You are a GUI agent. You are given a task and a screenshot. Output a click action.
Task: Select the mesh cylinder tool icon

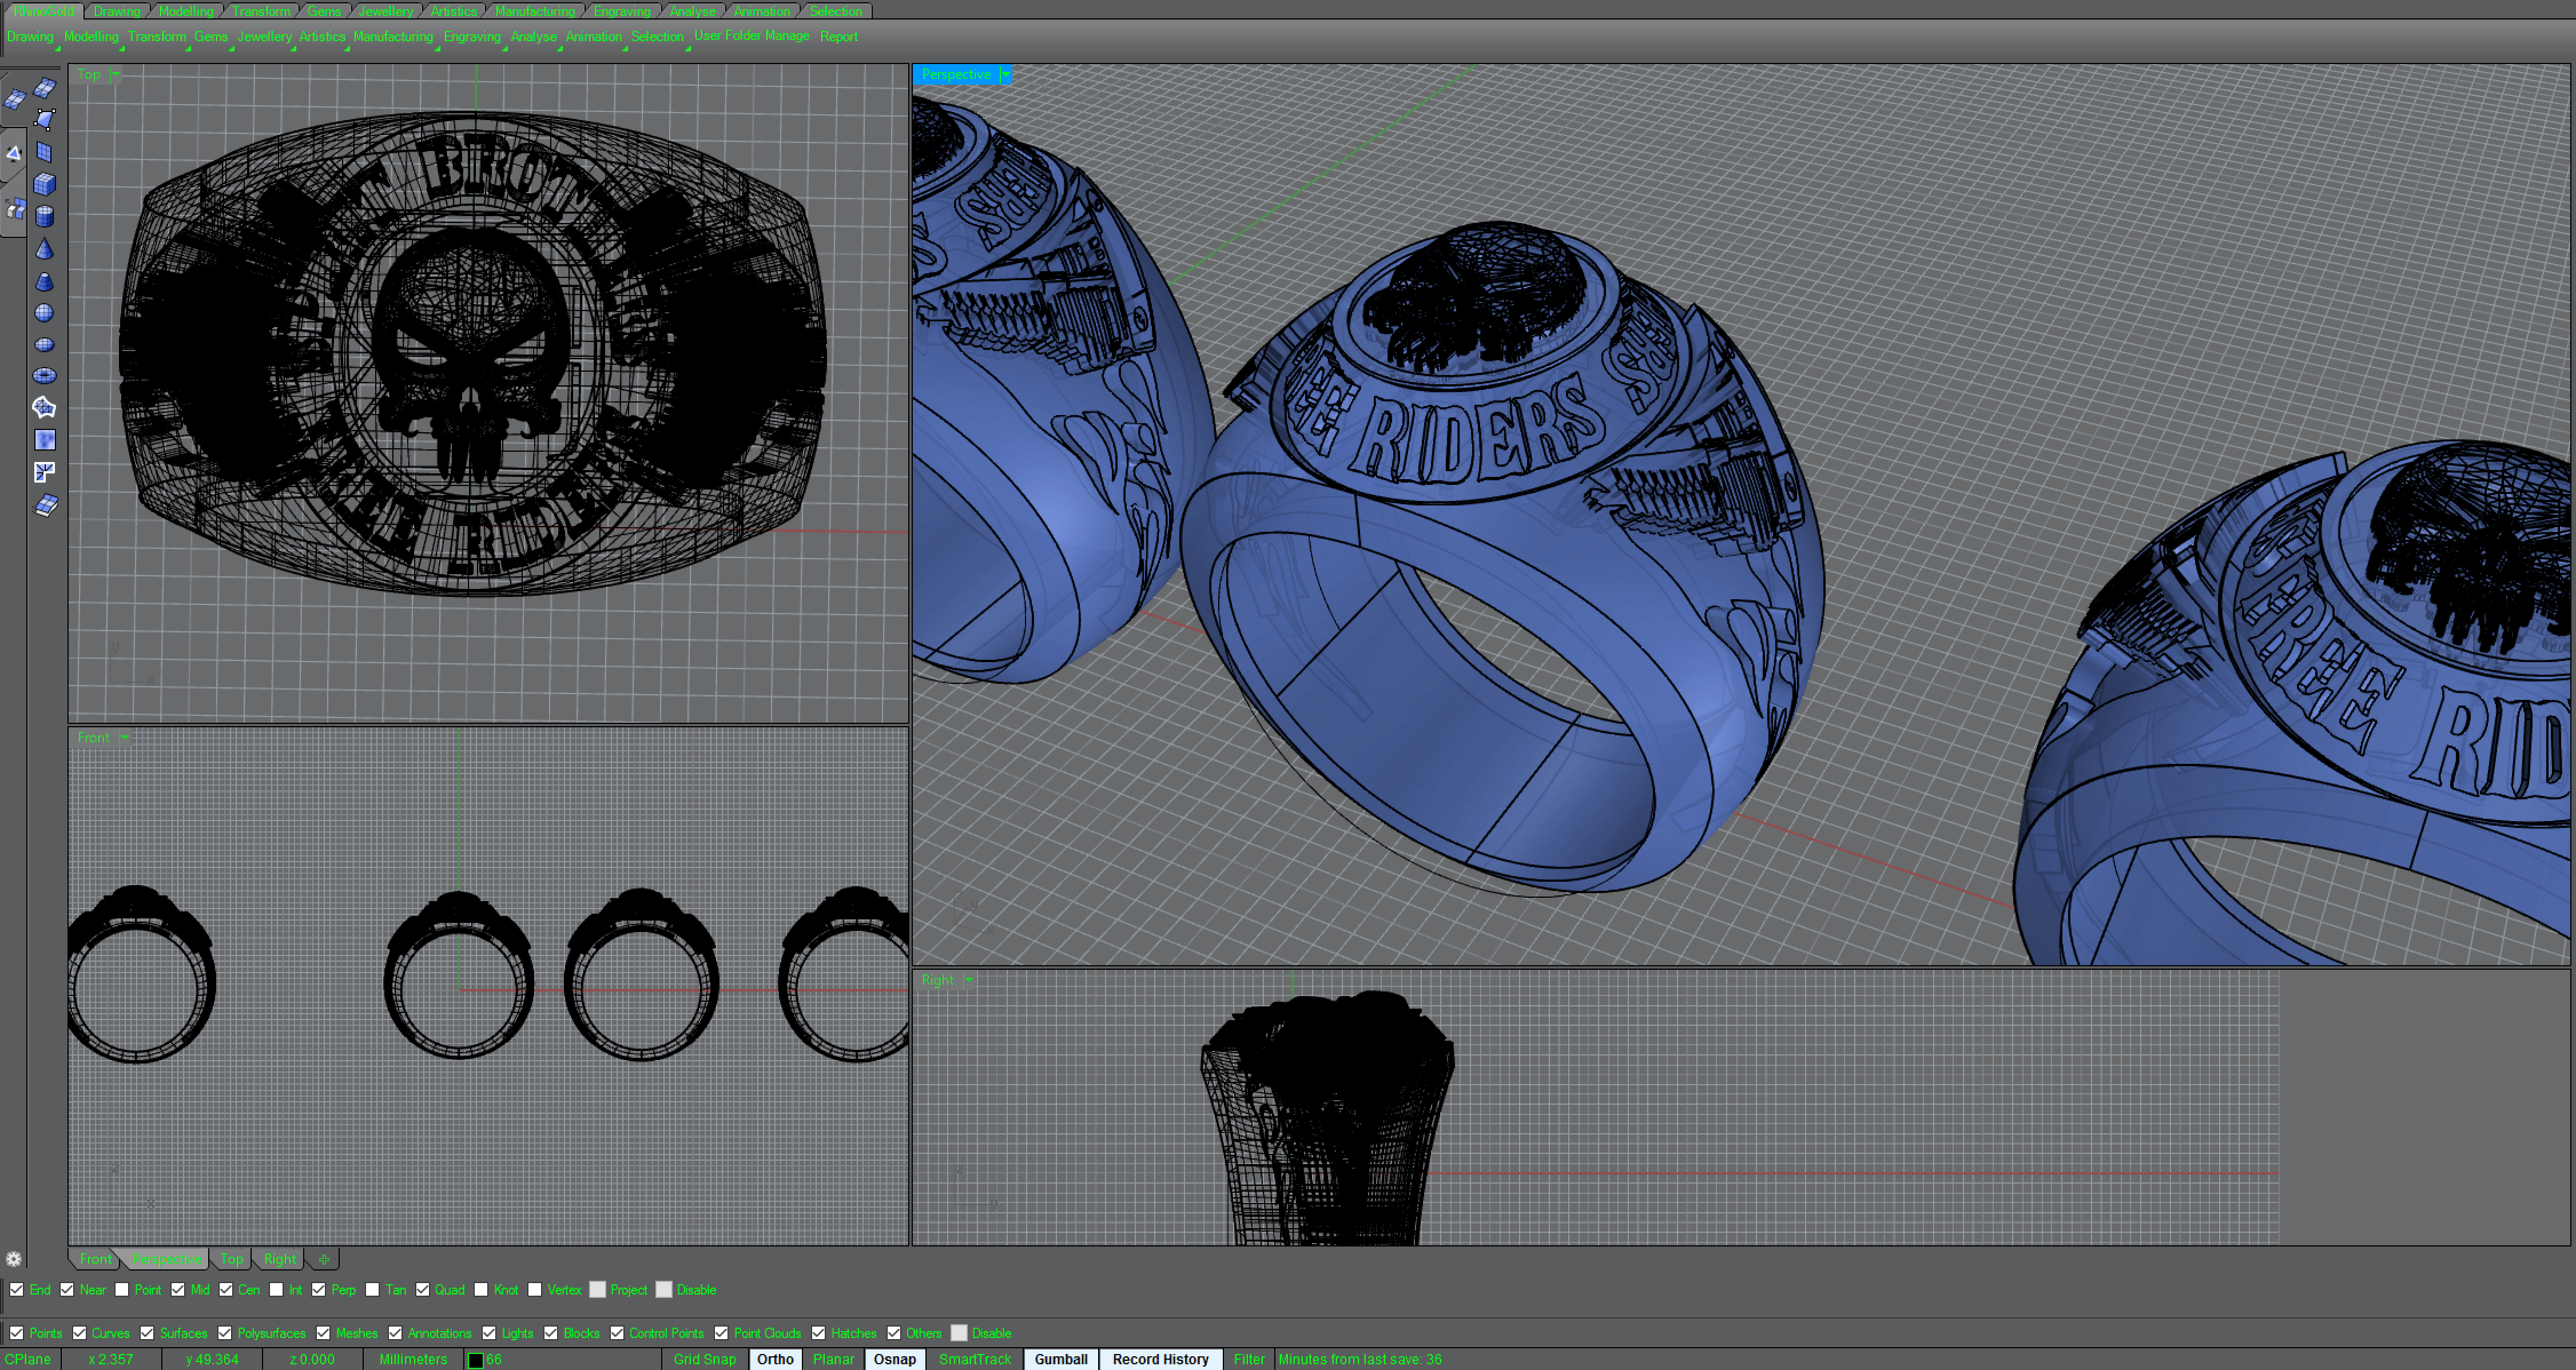tap(44, 216)
